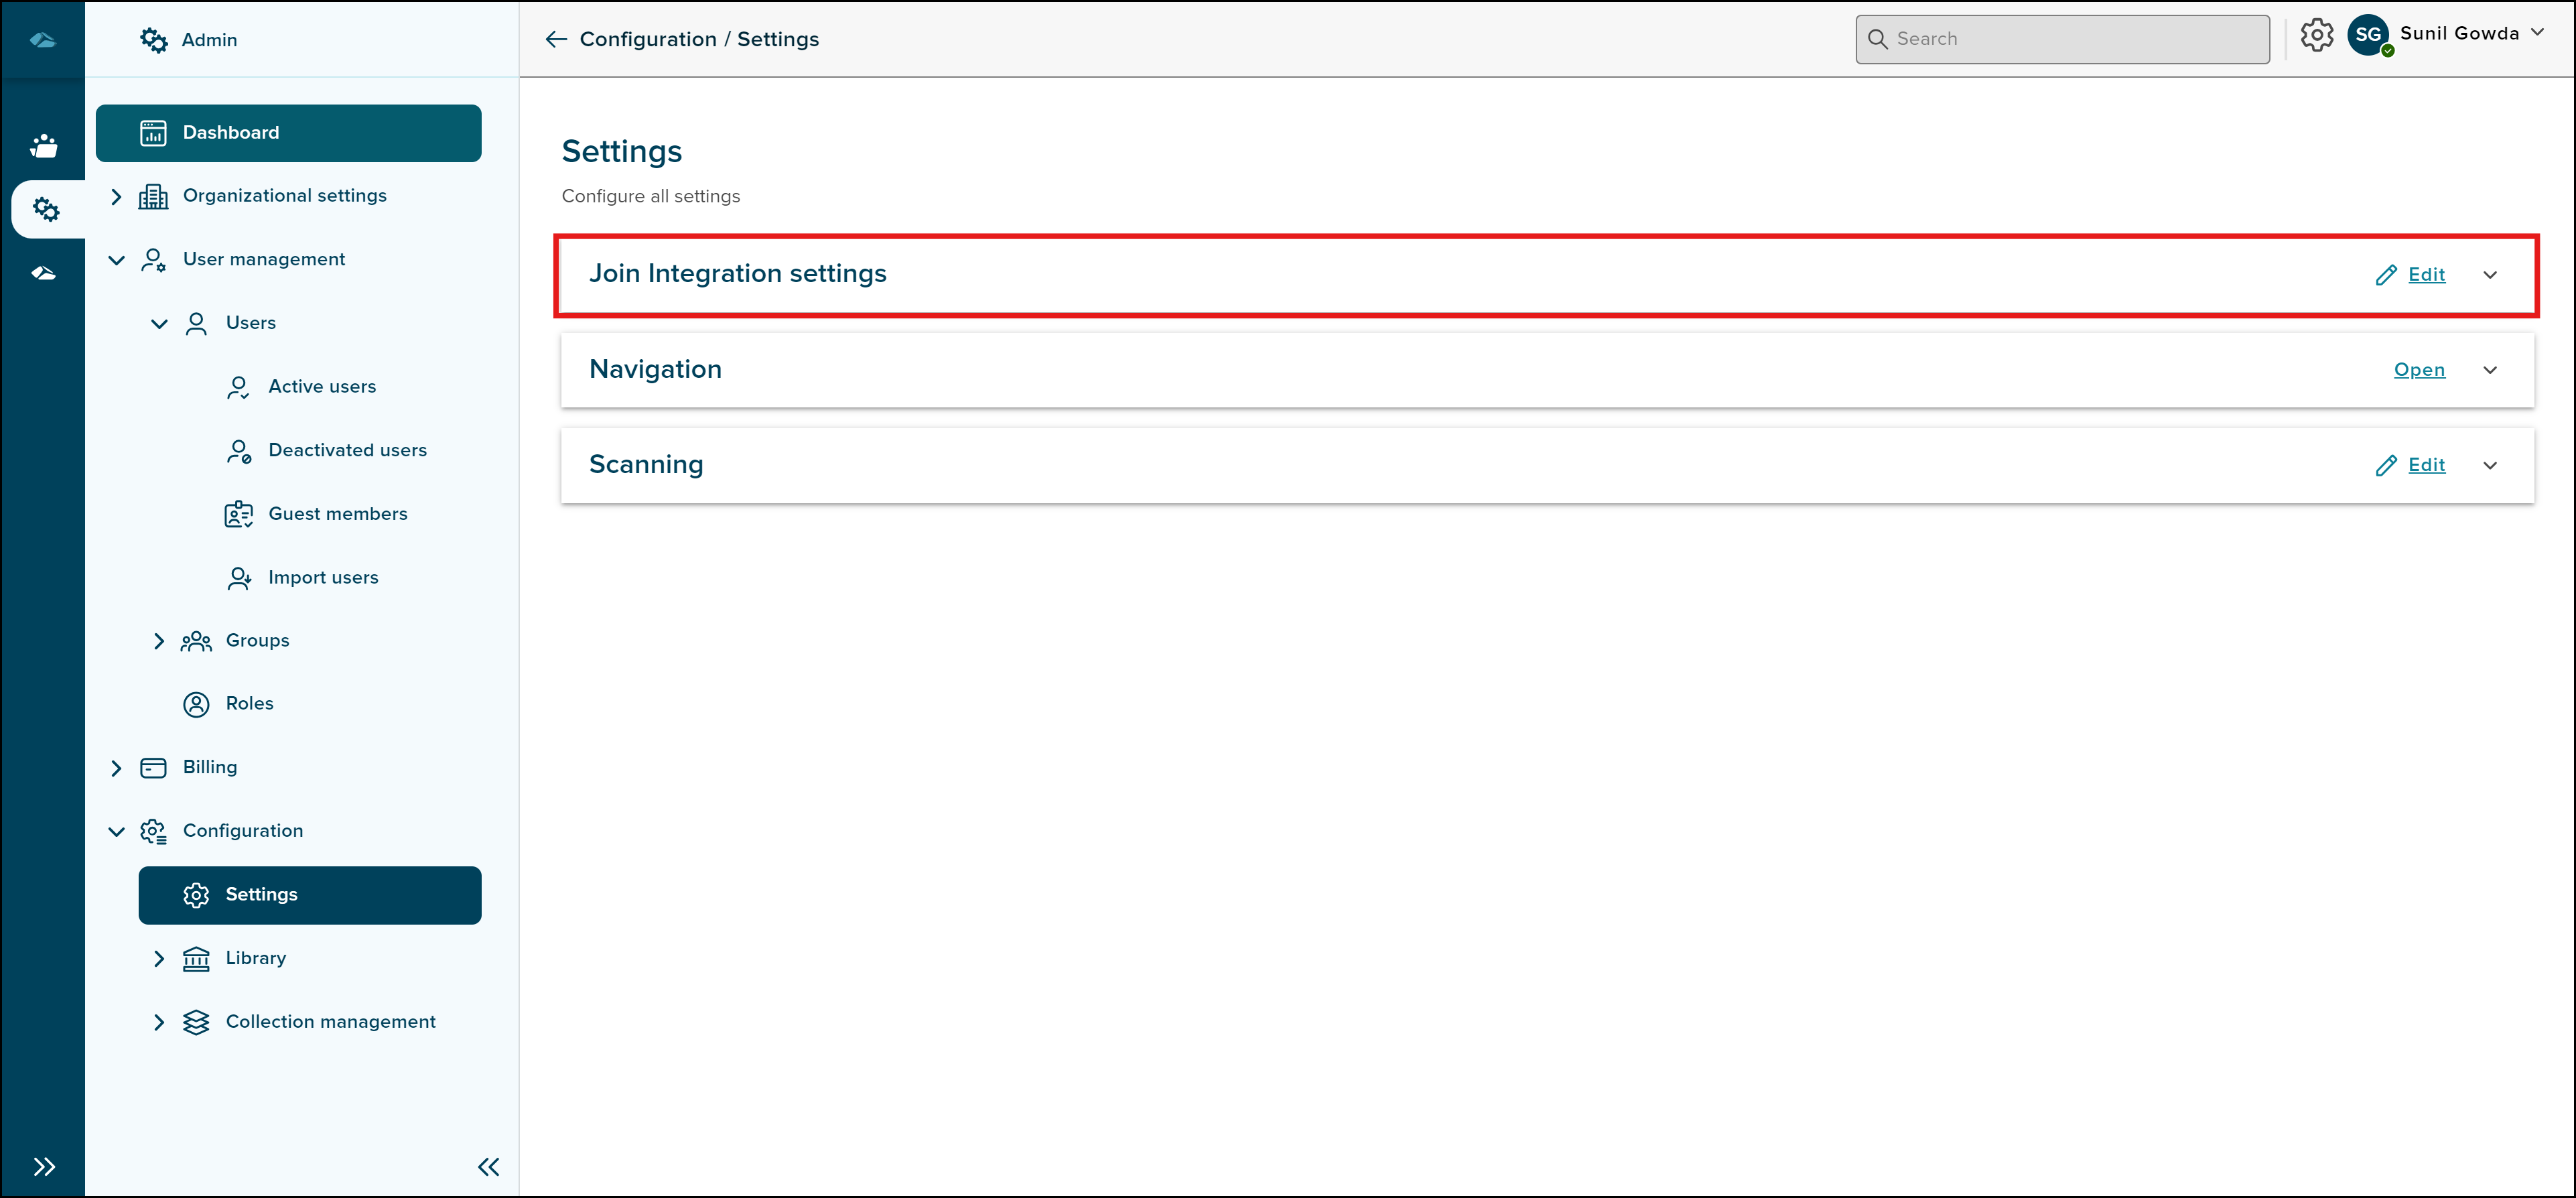Expand the Organizational settings section

pos(116,196)
